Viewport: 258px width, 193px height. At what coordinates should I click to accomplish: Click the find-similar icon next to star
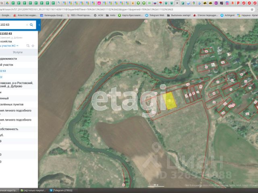[28, 45]
